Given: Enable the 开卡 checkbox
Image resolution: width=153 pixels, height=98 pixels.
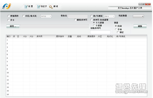Looking at the screenshot, I should [9, 20].
